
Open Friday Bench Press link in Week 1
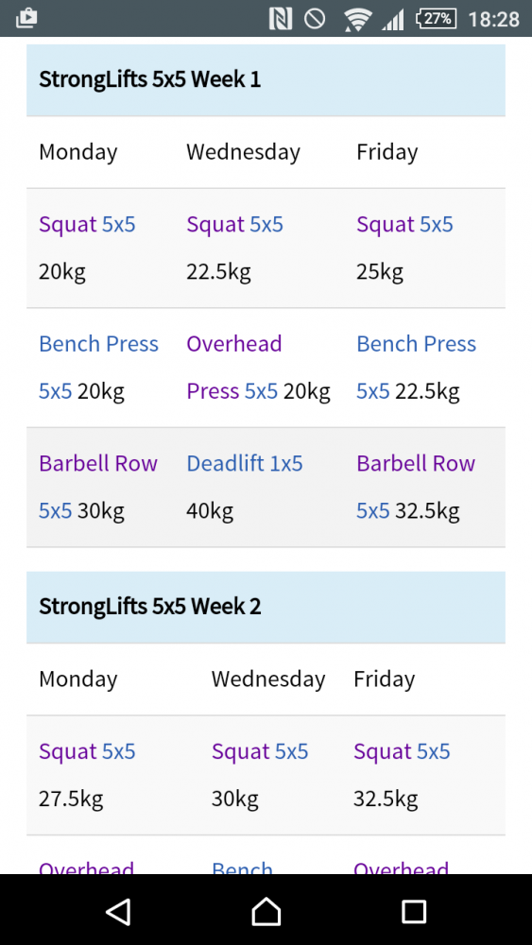[417, 368]
